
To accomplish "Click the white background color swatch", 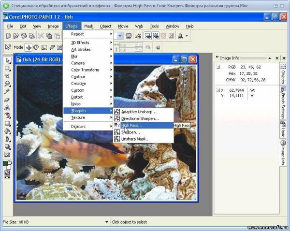I will (x=9, y=167).
